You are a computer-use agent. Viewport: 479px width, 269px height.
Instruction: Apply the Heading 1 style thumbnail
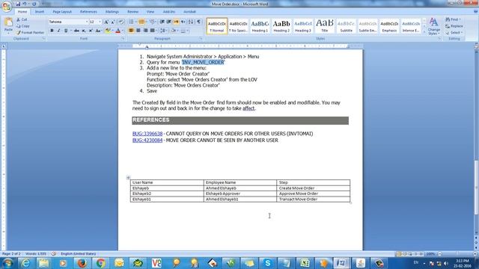[260, 26]
